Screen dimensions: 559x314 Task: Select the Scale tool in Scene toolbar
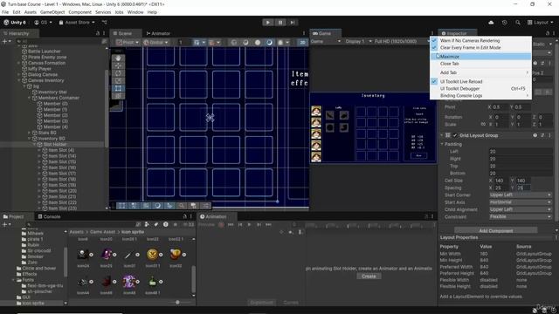[x=118, y=80]
